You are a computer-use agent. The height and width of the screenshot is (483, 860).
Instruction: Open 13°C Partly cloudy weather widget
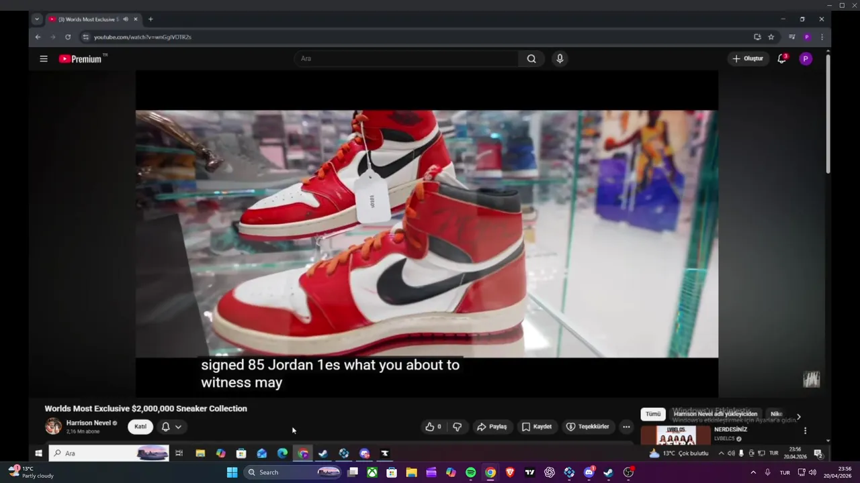point(31,472)
